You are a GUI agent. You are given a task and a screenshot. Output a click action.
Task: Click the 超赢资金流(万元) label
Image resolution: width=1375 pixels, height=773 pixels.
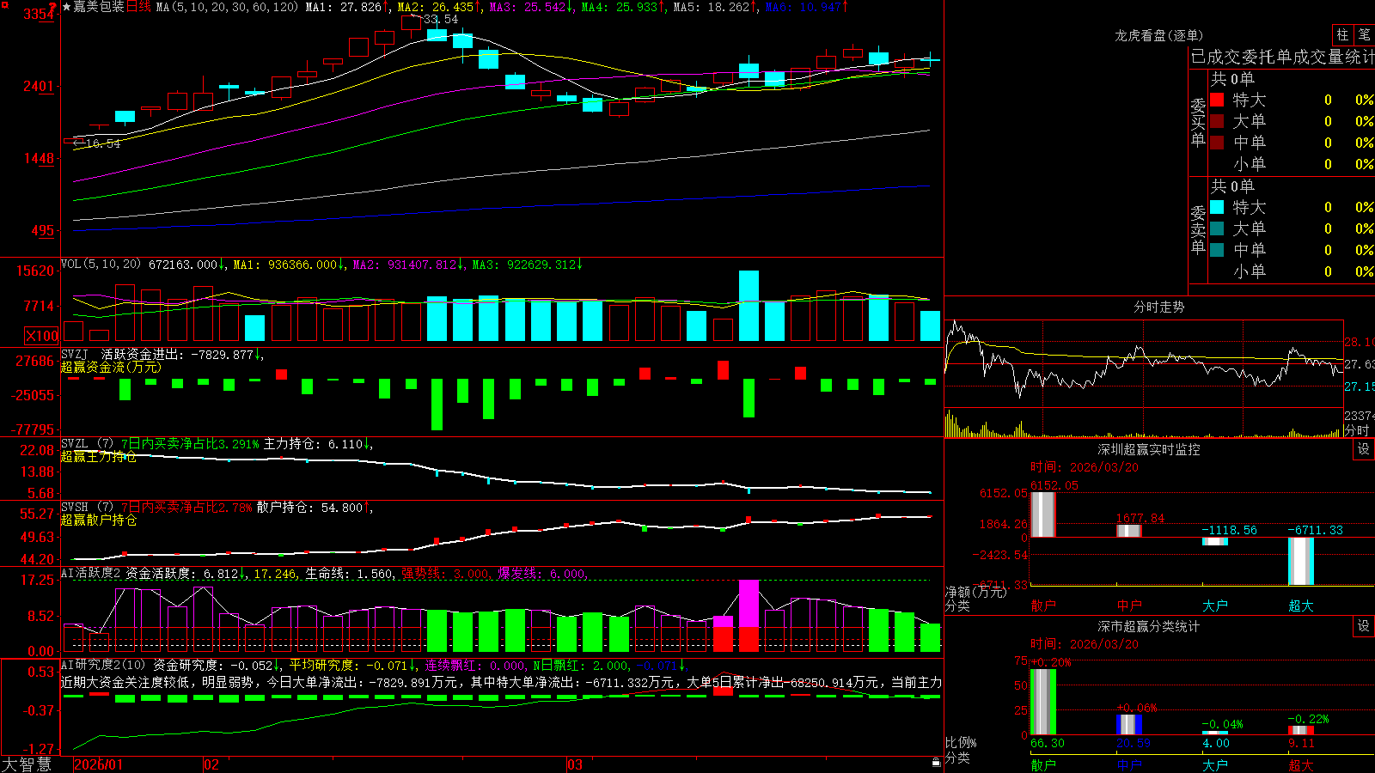(111, 367)
